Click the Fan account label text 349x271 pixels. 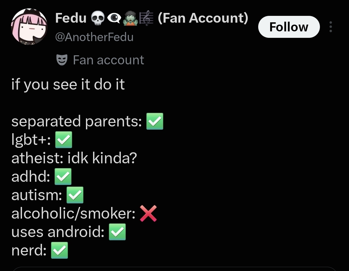[x=108, y=60]
